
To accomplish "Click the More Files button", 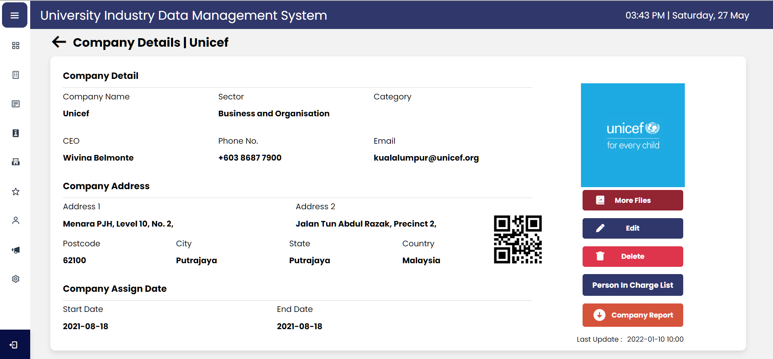I will [x=632, y=200].
